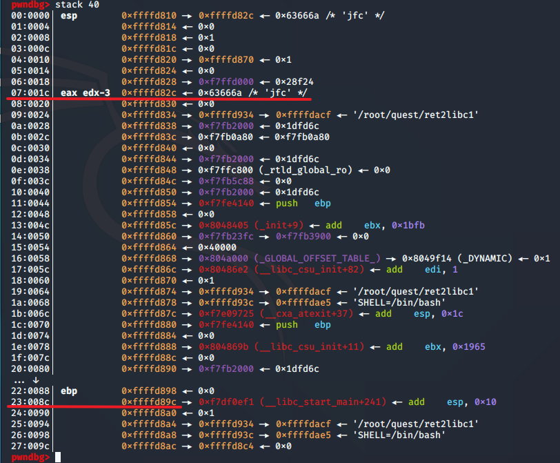
Task: Select the esp register label
Action: point(69,16)
